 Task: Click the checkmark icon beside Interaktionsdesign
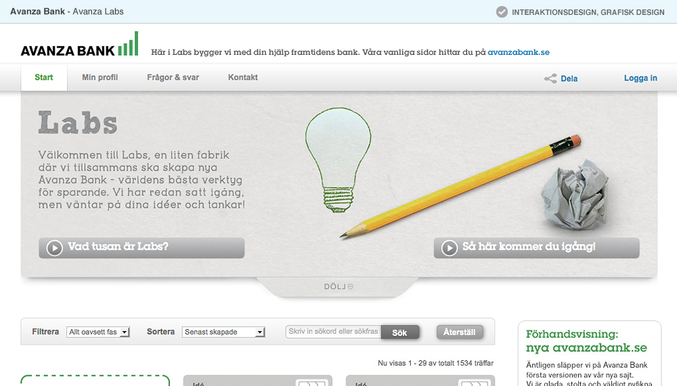click(502, 12)
